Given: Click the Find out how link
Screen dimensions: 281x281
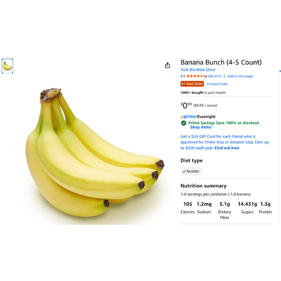Looking at the screenshot, I should pos(227,148).
